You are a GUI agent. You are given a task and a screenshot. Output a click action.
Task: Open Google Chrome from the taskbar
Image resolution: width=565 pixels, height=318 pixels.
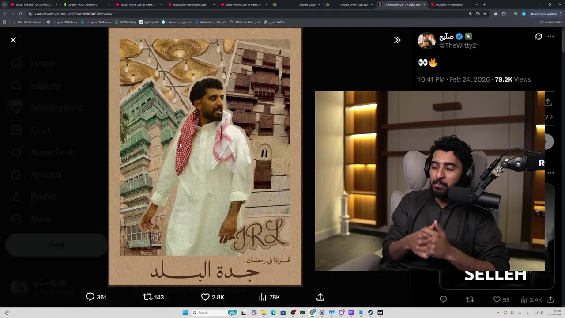313,313
